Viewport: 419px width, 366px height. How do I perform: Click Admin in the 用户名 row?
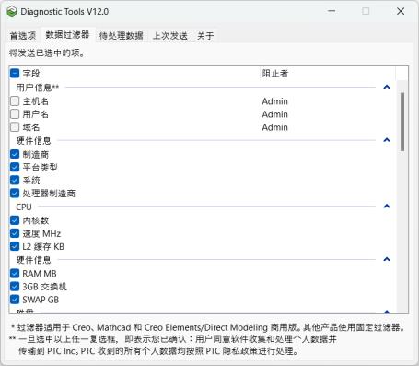[275, 114]
